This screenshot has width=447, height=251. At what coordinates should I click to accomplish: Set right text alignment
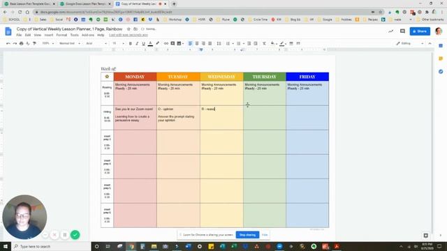point(203,43)
